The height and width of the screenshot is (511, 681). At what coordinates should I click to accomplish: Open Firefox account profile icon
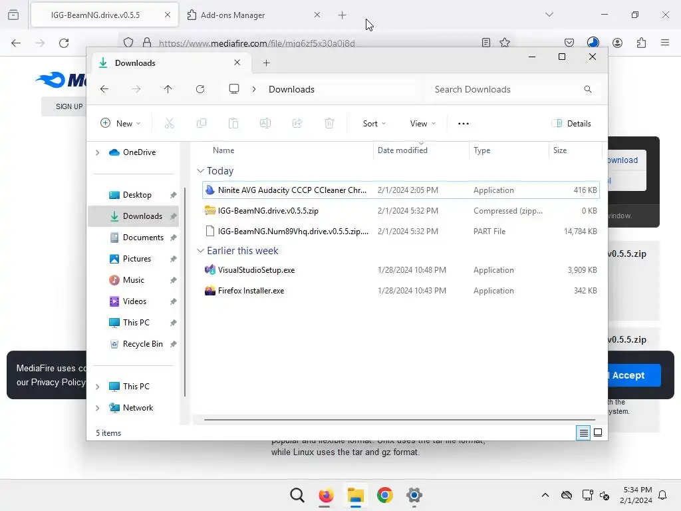[617, 43]
